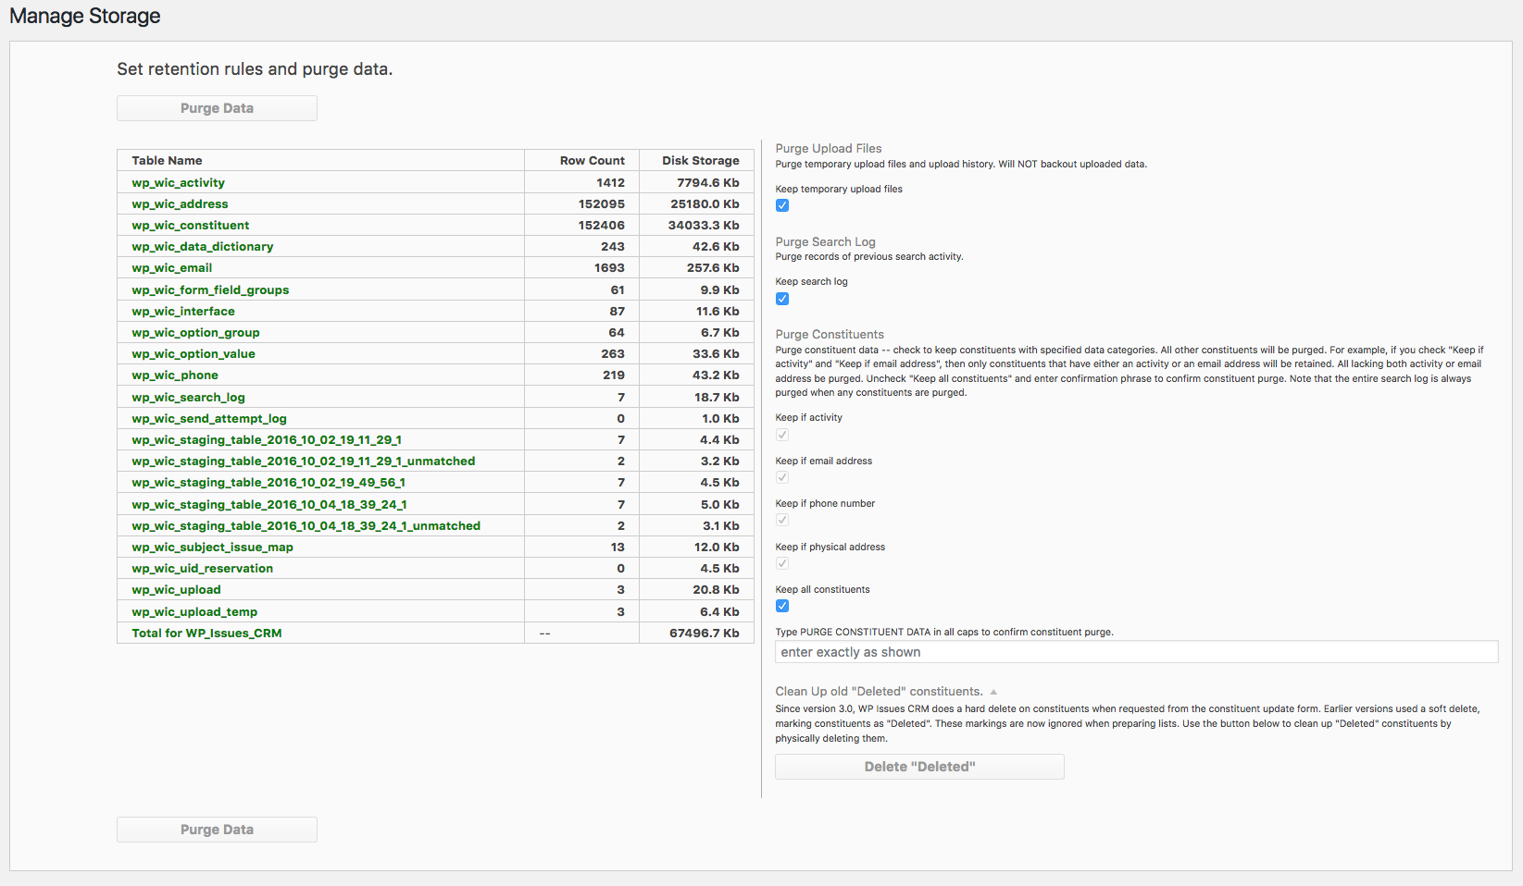Select the wp_wic_upload_temp table name
Screen dimensions: 1523x886
[x=194, y=612]
